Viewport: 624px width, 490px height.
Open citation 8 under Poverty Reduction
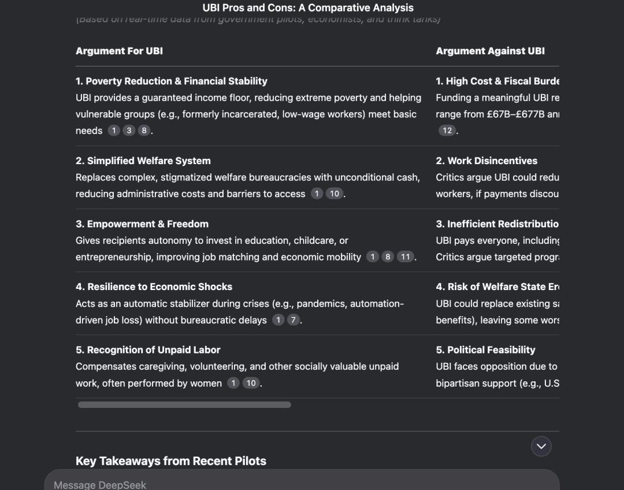pyautogui.click(x=144, y=131)
